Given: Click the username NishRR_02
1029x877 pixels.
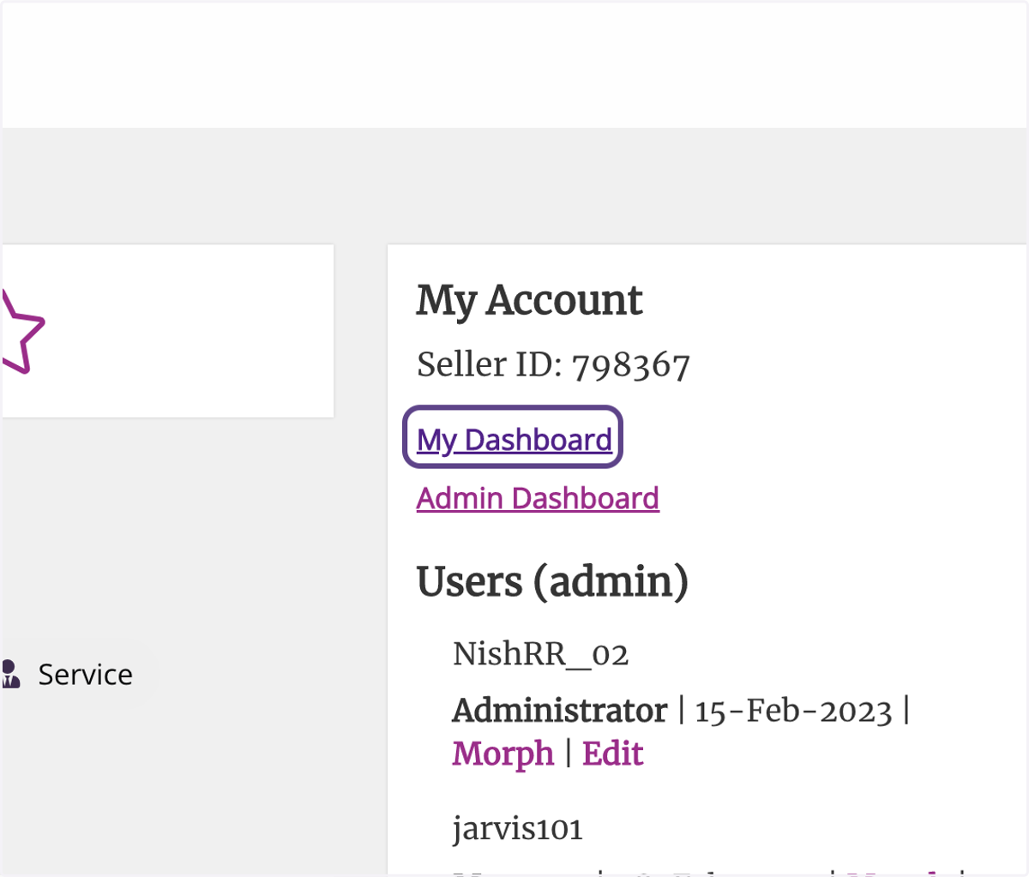Looking at the screenshot, I should 540,654.
